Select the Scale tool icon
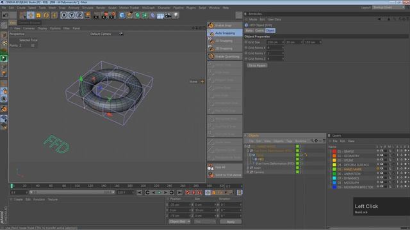This screenshot has width=410, height=230. (38, 15)
